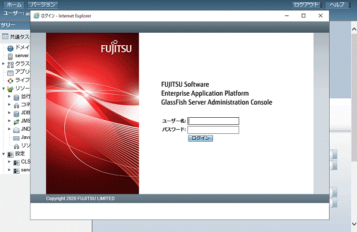Image resolution: width=357 pixels, height=232 pixels.
Task: Expand the JNDI node arrow
Action: point(10,129)
